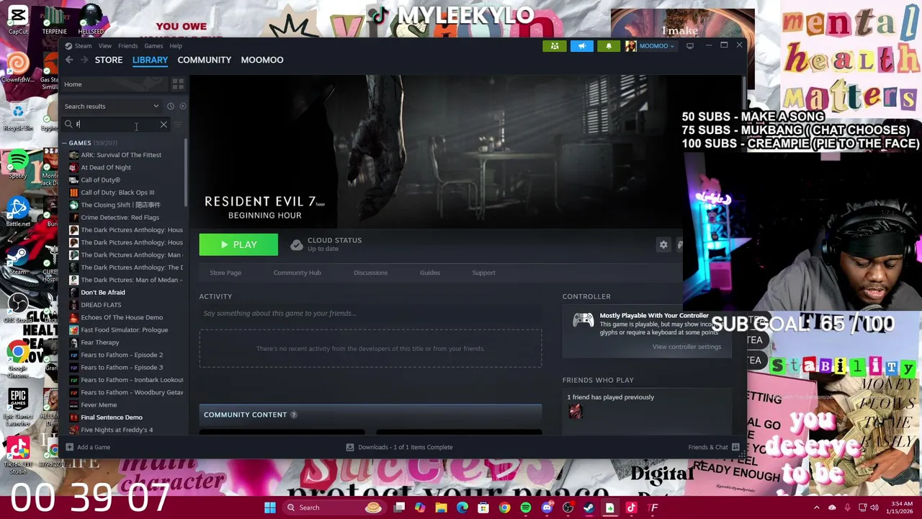
Task: Open the blue announcements megaphone button
Action: click(581, 46)
